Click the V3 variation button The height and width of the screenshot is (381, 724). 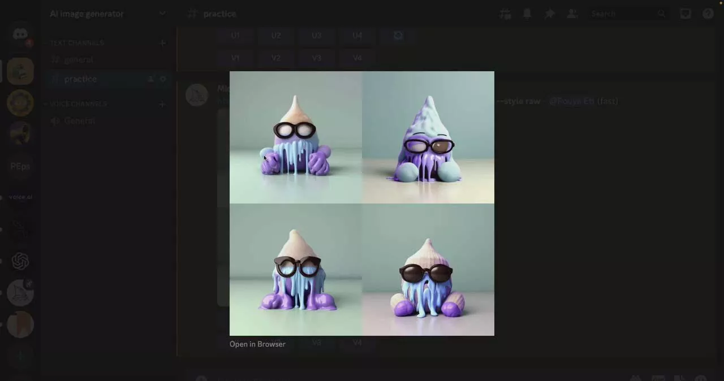316,58
